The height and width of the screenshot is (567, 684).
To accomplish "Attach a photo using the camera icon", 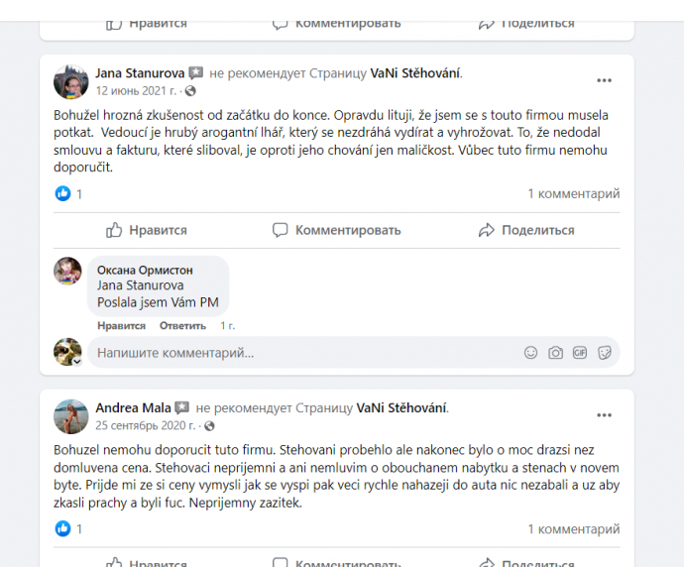I will pos(555,353).
